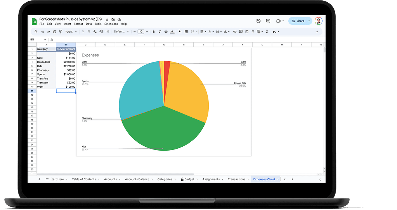
Task: Insert a chart
Action: click(x=247, y=32)
